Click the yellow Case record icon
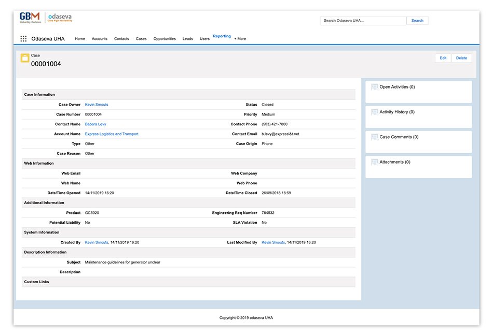Image resolution: width=493 pixels, height=336 pixels. coord(24,59)
